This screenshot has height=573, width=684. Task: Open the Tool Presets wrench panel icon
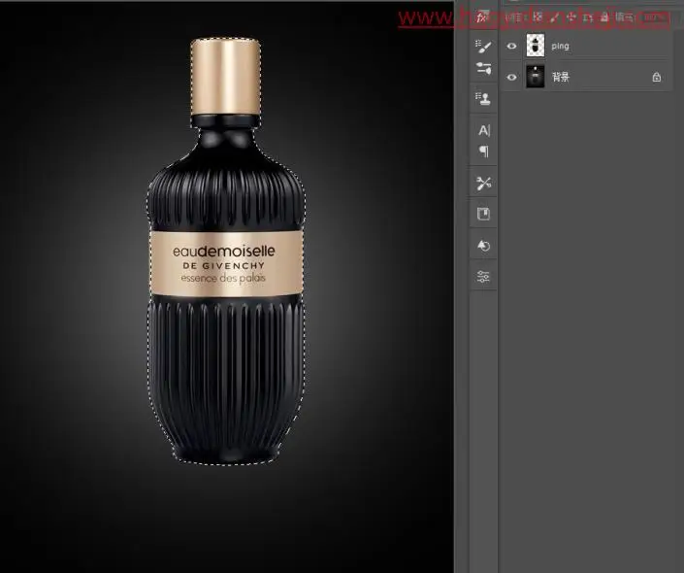[483, 184]
